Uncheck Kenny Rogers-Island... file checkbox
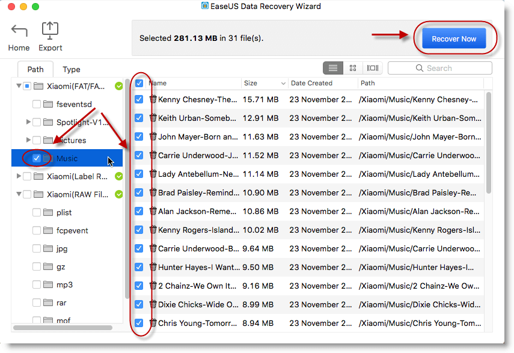Image resolution: width=514 pixels, height=353 pixels. tap(139, 230)
